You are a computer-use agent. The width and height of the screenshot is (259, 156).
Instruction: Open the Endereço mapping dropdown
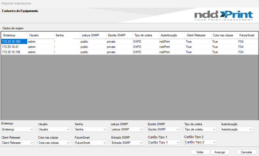tap(17, 129)
